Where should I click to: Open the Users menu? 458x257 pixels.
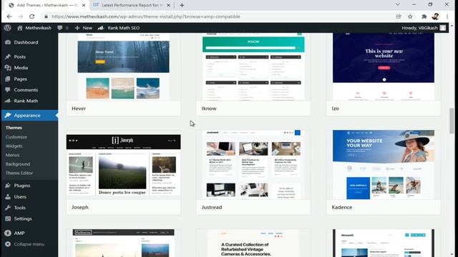pyautogui.click(x=20, y=197)
